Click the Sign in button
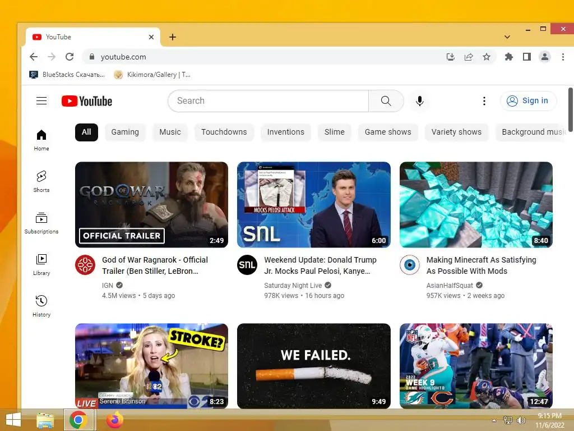 click(x=528, y=101)
